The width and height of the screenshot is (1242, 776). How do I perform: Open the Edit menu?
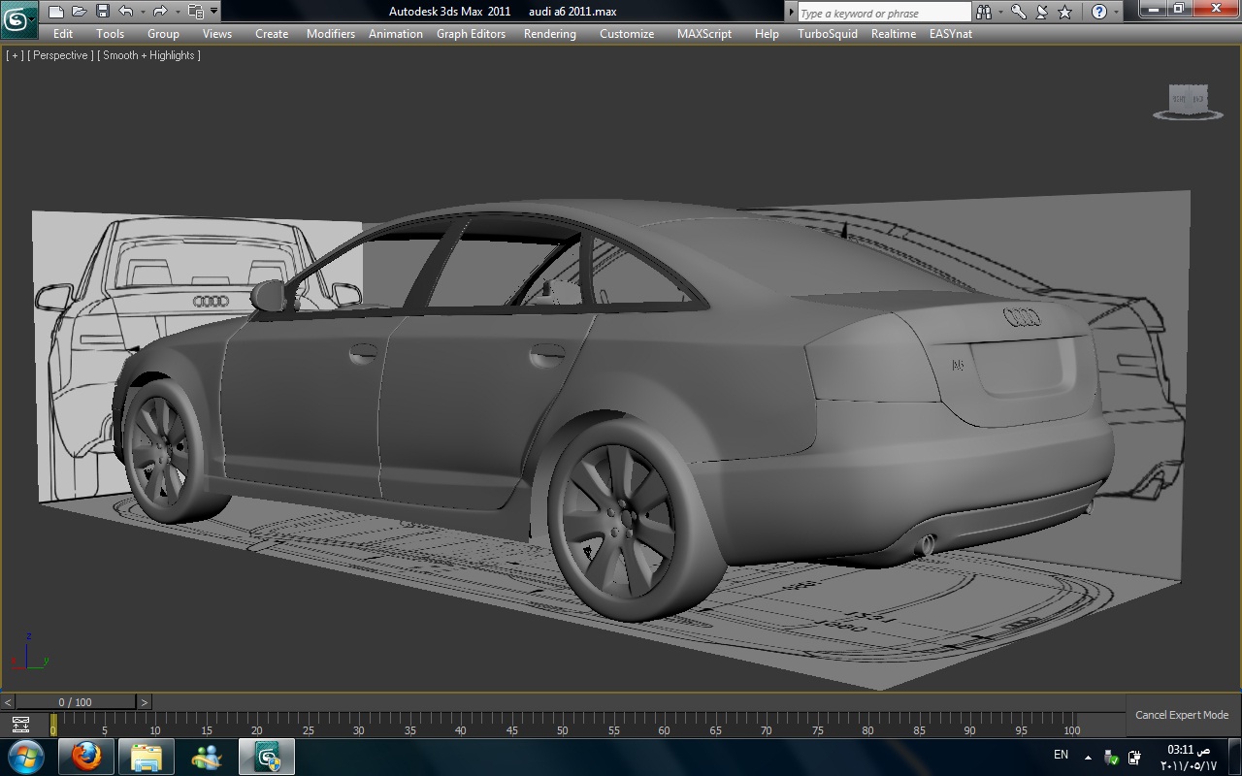63,33
